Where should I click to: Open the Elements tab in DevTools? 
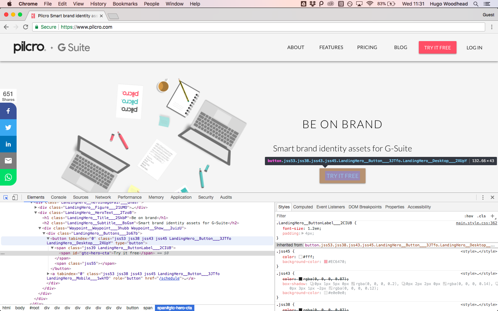click(x=36, y=197)
